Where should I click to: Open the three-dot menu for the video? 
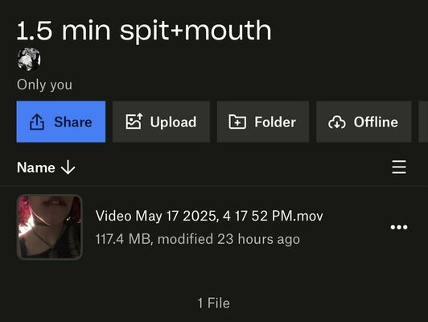(399, 227)
